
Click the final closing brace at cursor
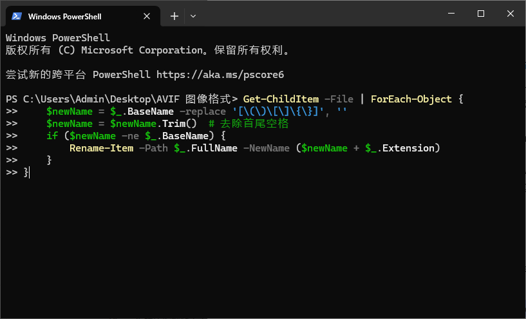pyautogui.click(x=26, y=172)
